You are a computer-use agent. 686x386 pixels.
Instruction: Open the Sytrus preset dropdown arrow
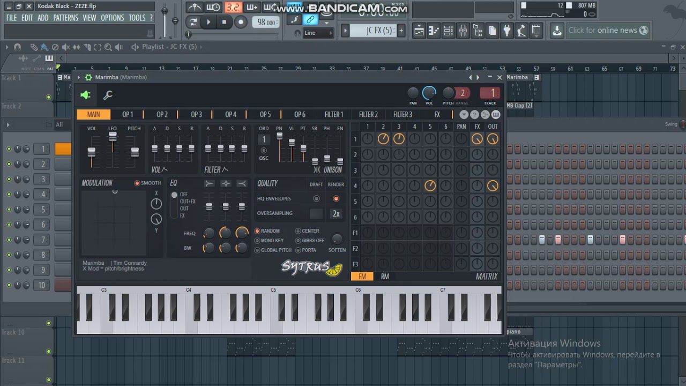click(464, 114)
